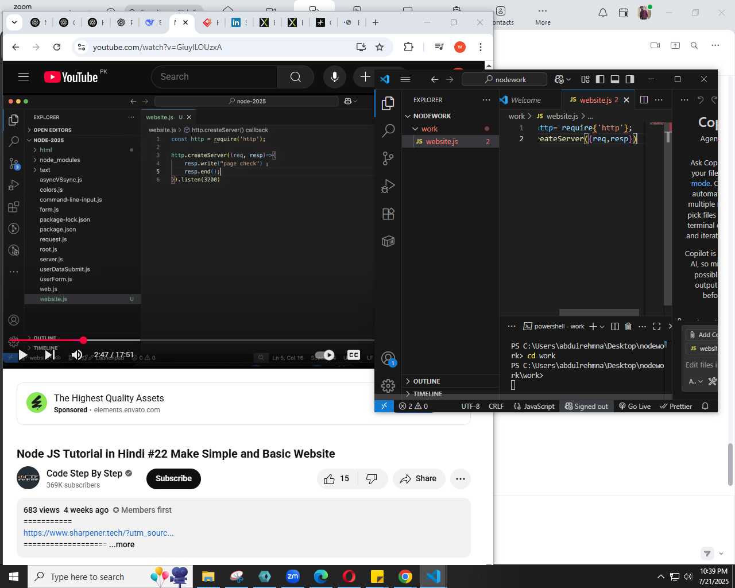Viewport: 735px width, 588px height.
Task: Open Explorer views and more actions menu
Action: (x=486, y=100)
